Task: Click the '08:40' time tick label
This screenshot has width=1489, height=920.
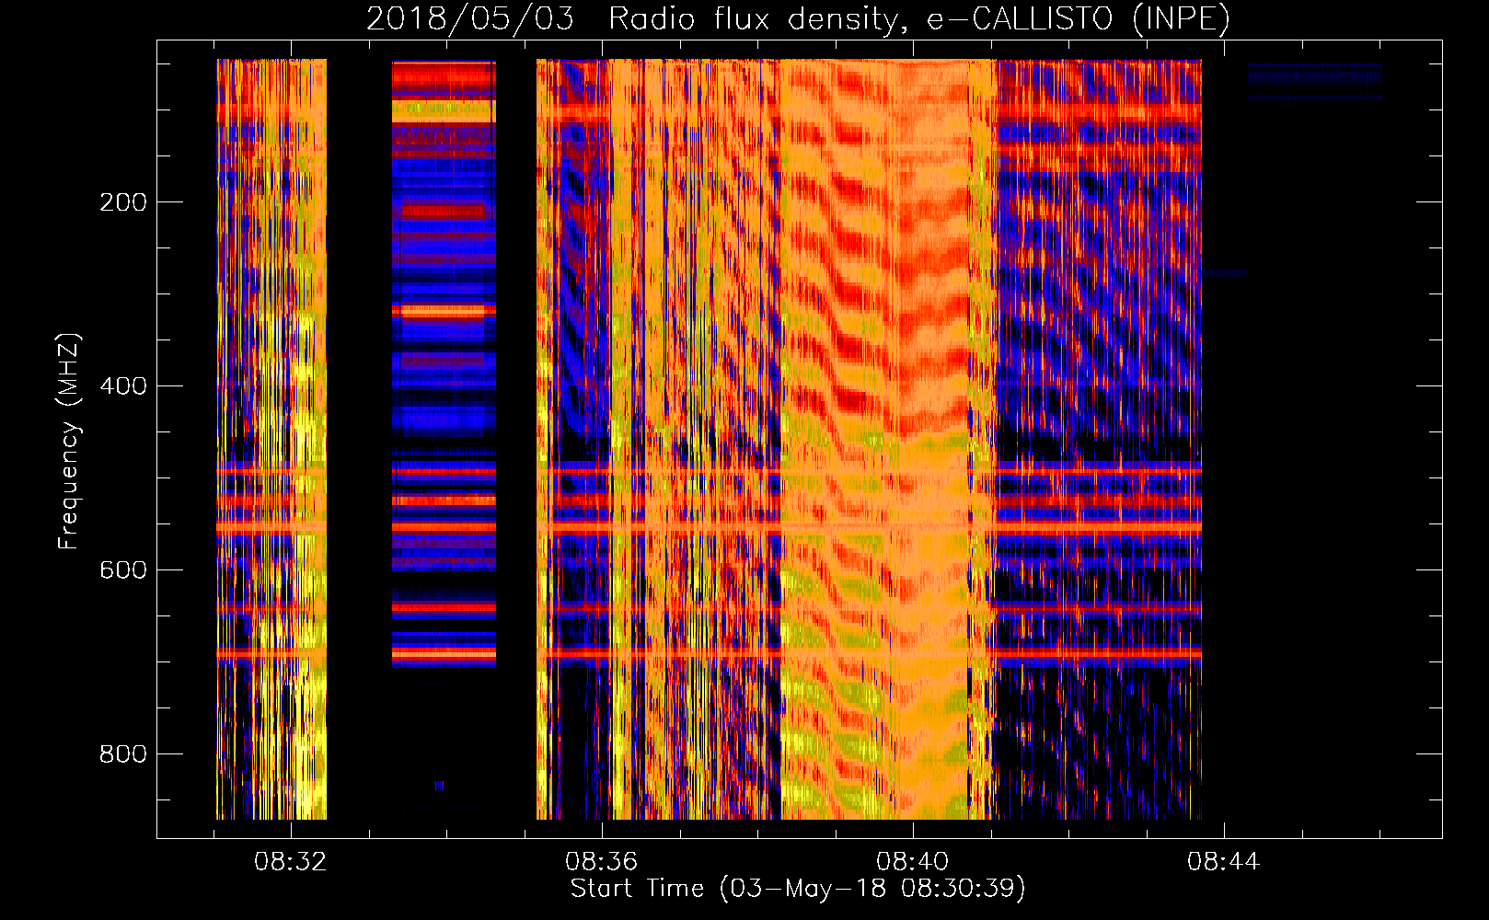Action: [x=913, y=862]
